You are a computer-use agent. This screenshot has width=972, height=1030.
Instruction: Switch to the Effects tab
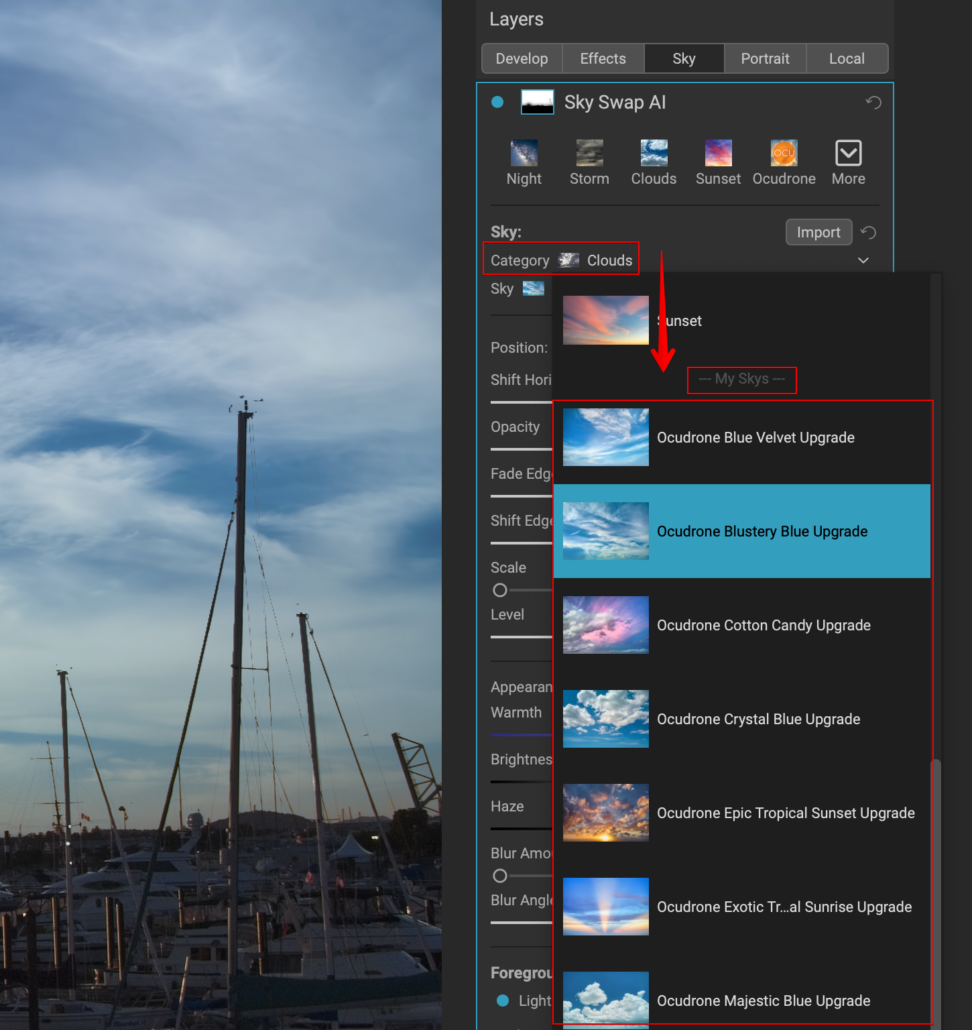603,59
